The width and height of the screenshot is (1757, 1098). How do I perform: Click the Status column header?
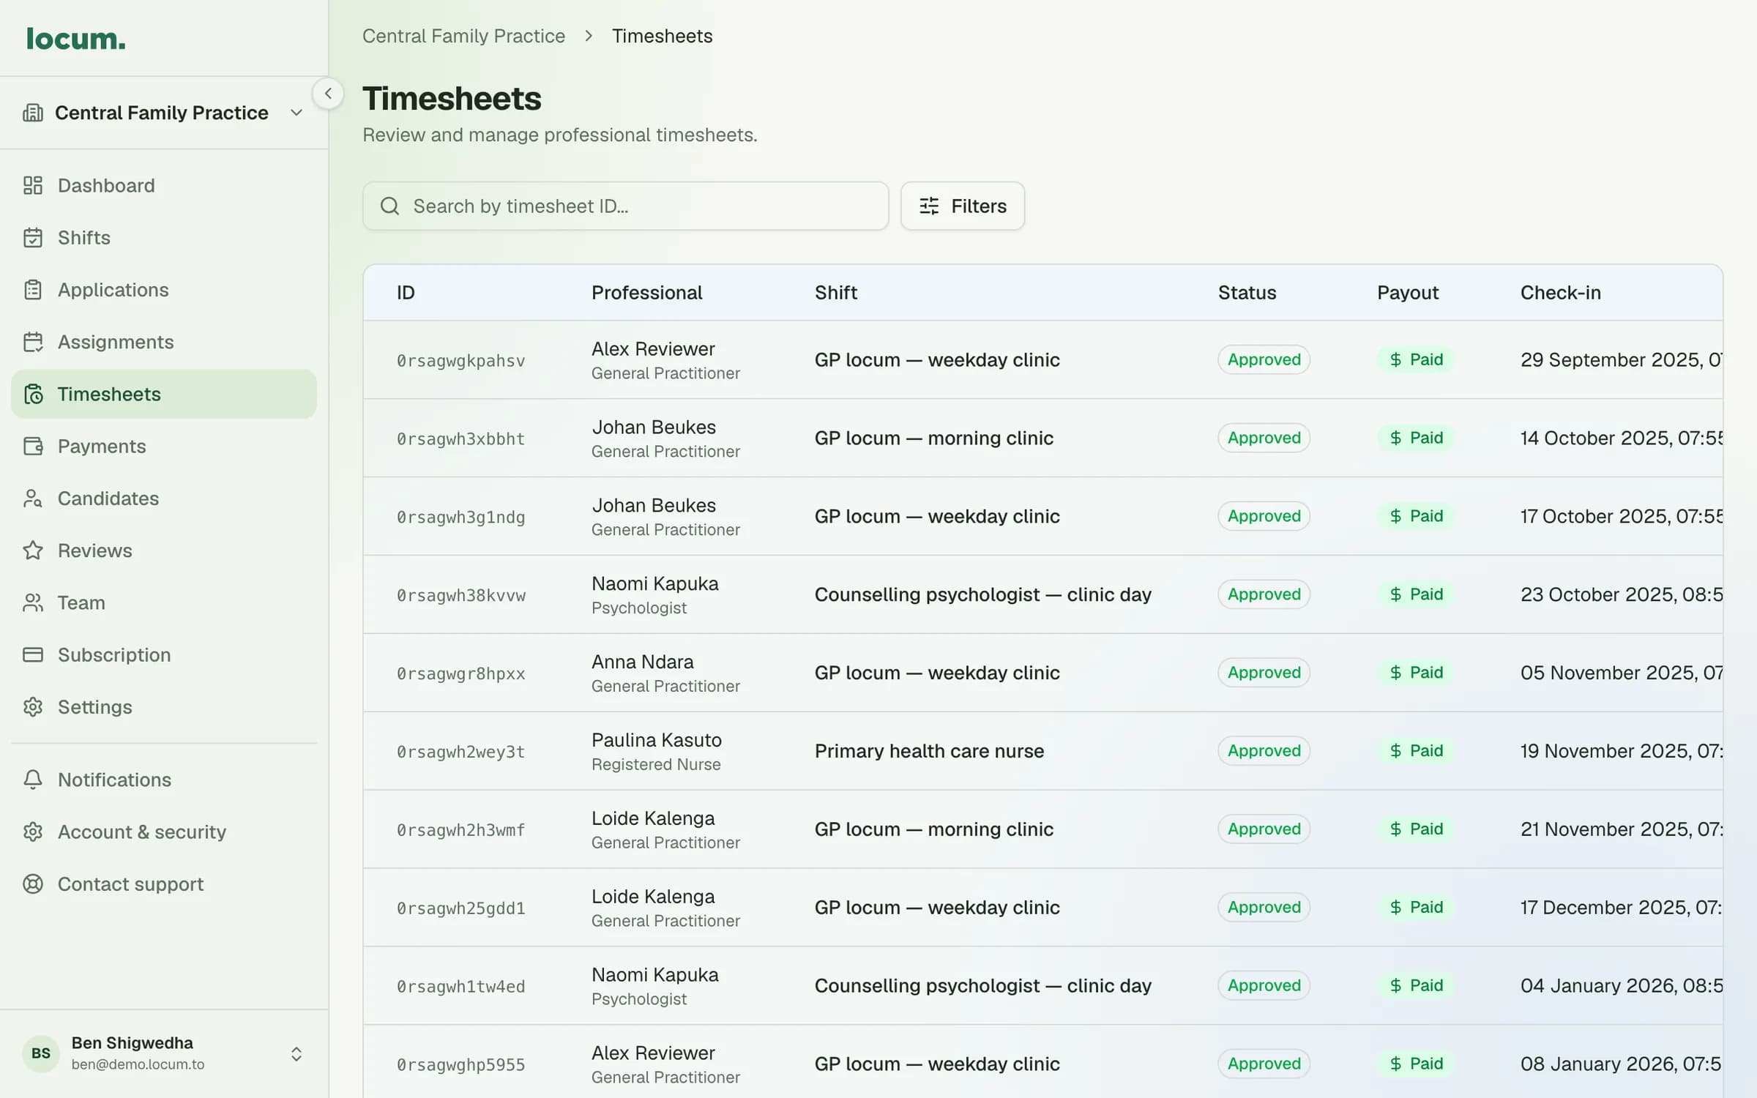coord(1247,293)
